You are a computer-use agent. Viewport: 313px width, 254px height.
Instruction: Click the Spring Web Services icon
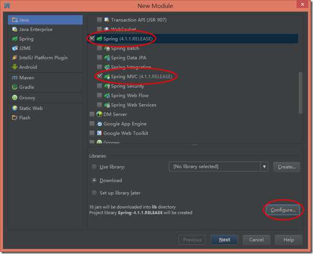click(x=107, y=105)
